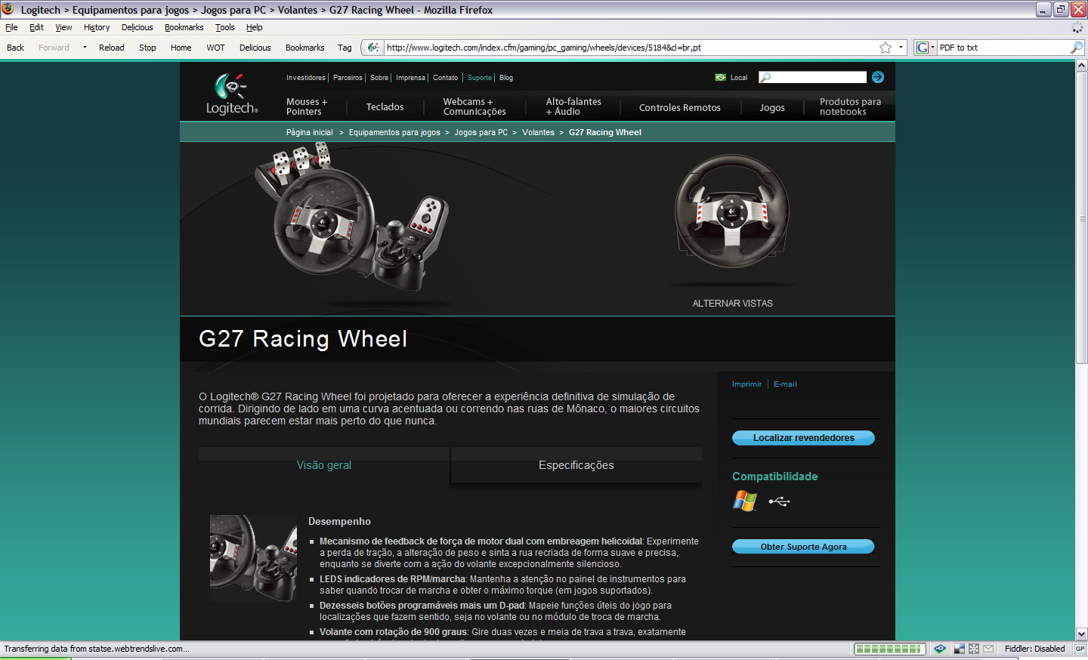
Task: Click the Imprimir link
Action: (746, 384)
